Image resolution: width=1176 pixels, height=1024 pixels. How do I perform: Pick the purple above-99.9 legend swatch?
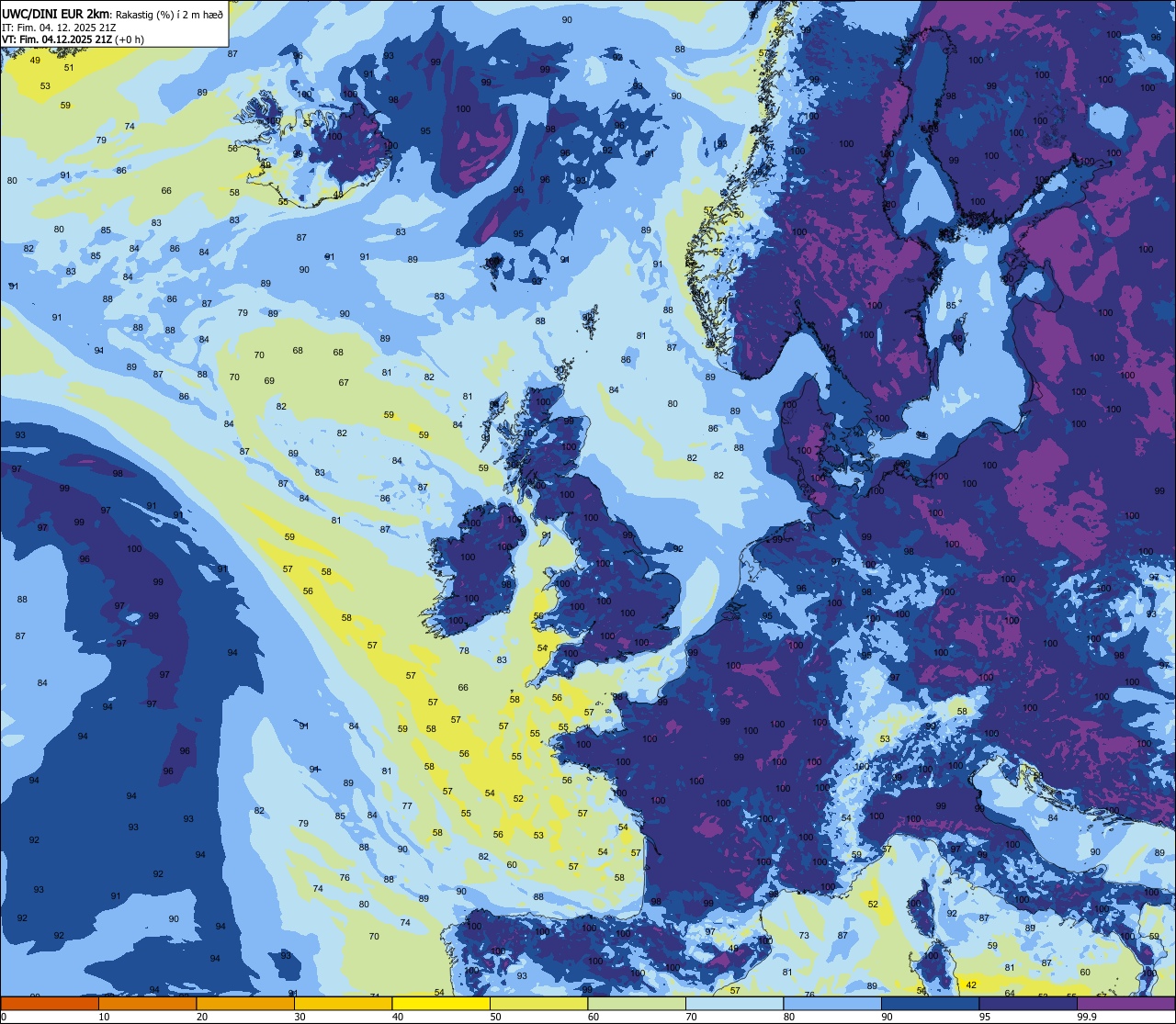point(1126,1003)
